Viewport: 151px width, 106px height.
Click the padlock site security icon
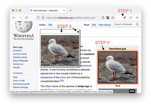coord(43,18)
